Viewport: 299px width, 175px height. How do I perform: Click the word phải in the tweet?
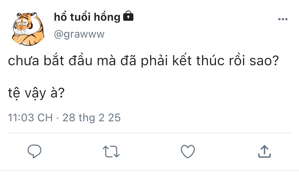pos(154,61)
